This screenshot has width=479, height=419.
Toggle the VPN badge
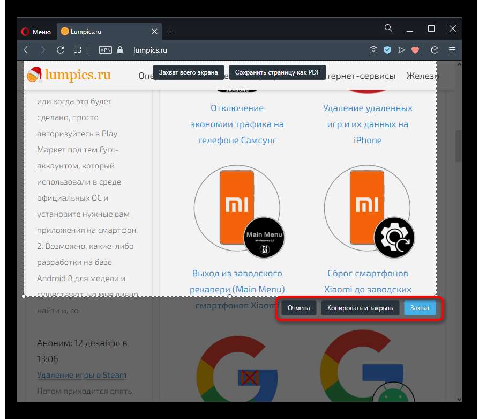[x=106, y=50]
